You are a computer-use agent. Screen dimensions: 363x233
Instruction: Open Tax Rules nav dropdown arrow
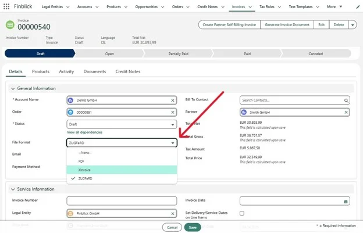pos(279,7)
